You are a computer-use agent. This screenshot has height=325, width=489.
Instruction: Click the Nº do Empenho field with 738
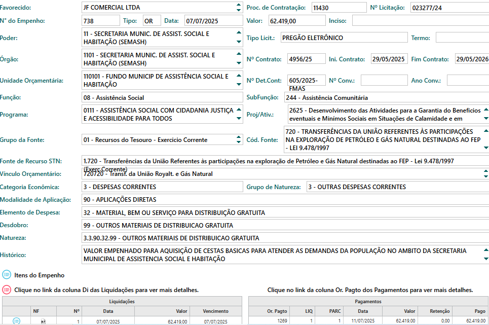101,21
